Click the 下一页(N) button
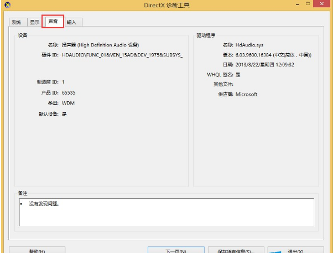This screenshot has height=253, width=333. pyautogui.click(x=176, y=250)
